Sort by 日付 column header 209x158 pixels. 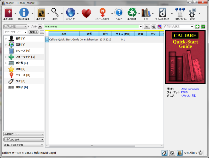pyautogui.click(x=106, y=34)
